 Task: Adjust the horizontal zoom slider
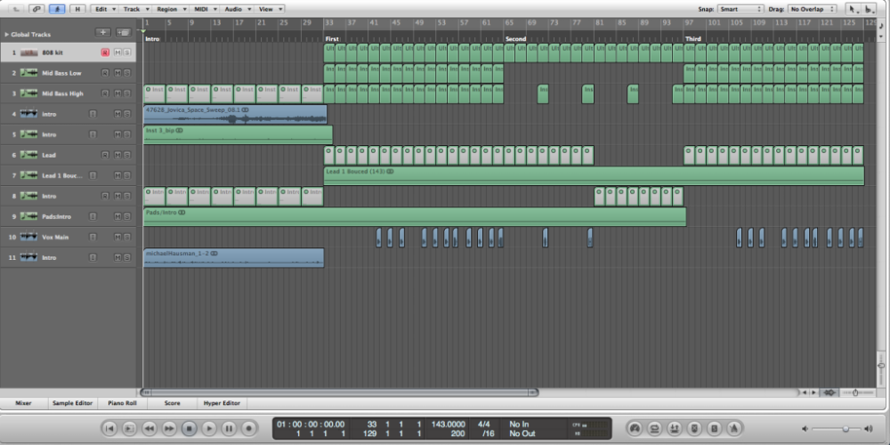pos(856,392)
